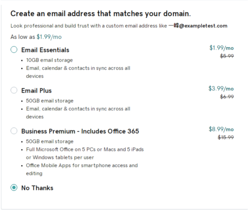This screenshot has height=210, width=248.
Task: Click the crossed-out $5.99 price
Action: pyautogui.click(x=227, y=56)
